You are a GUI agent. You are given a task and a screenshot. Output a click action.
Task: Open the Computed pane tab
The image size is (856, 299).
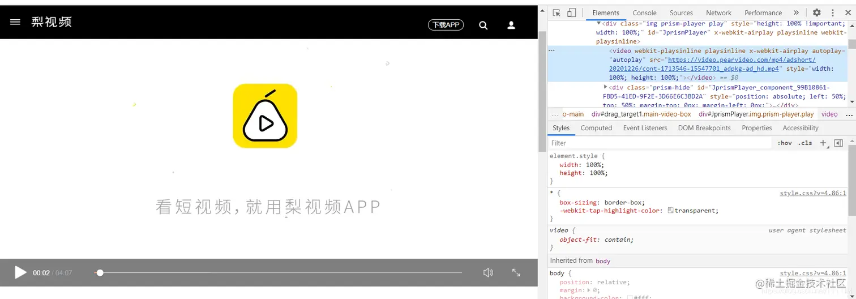click(x=596, y=128)
